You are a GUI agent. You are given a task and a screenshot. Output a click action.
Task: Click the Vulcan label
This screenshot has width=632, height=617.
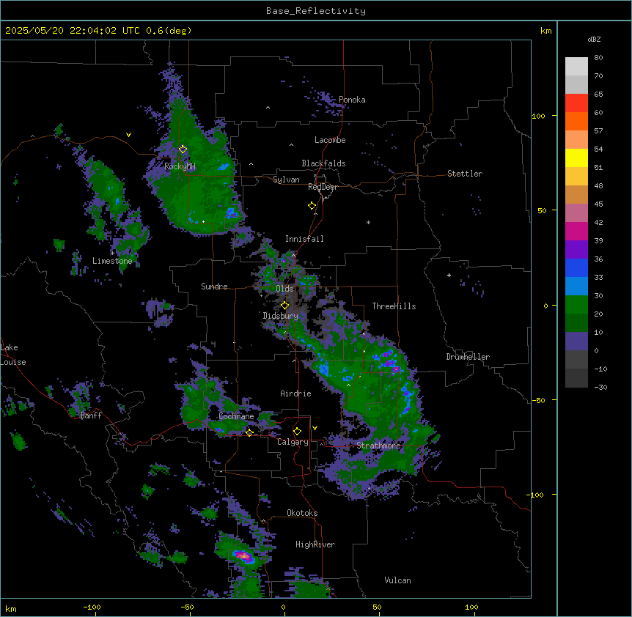[x=398, y=580]
